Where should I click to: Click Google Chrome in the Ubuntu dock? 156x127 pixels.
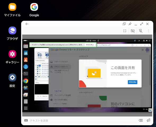(26, 81)
